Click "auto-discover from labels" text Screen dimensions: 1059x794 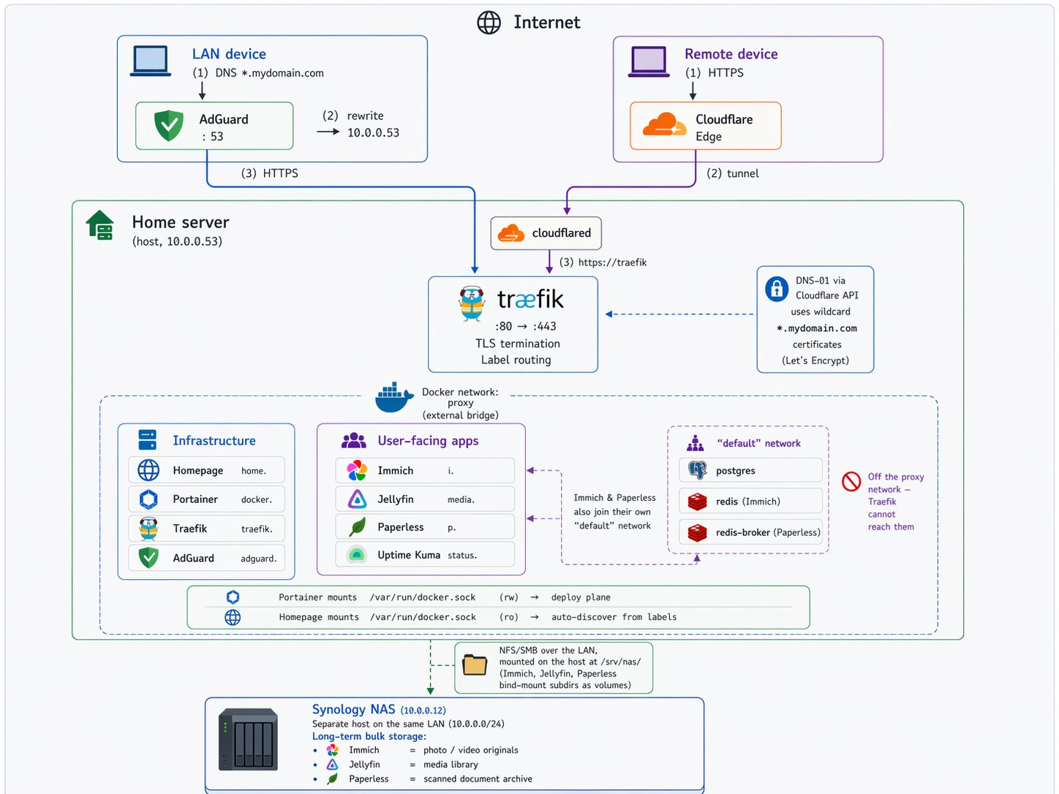click(x=614, y=617)
